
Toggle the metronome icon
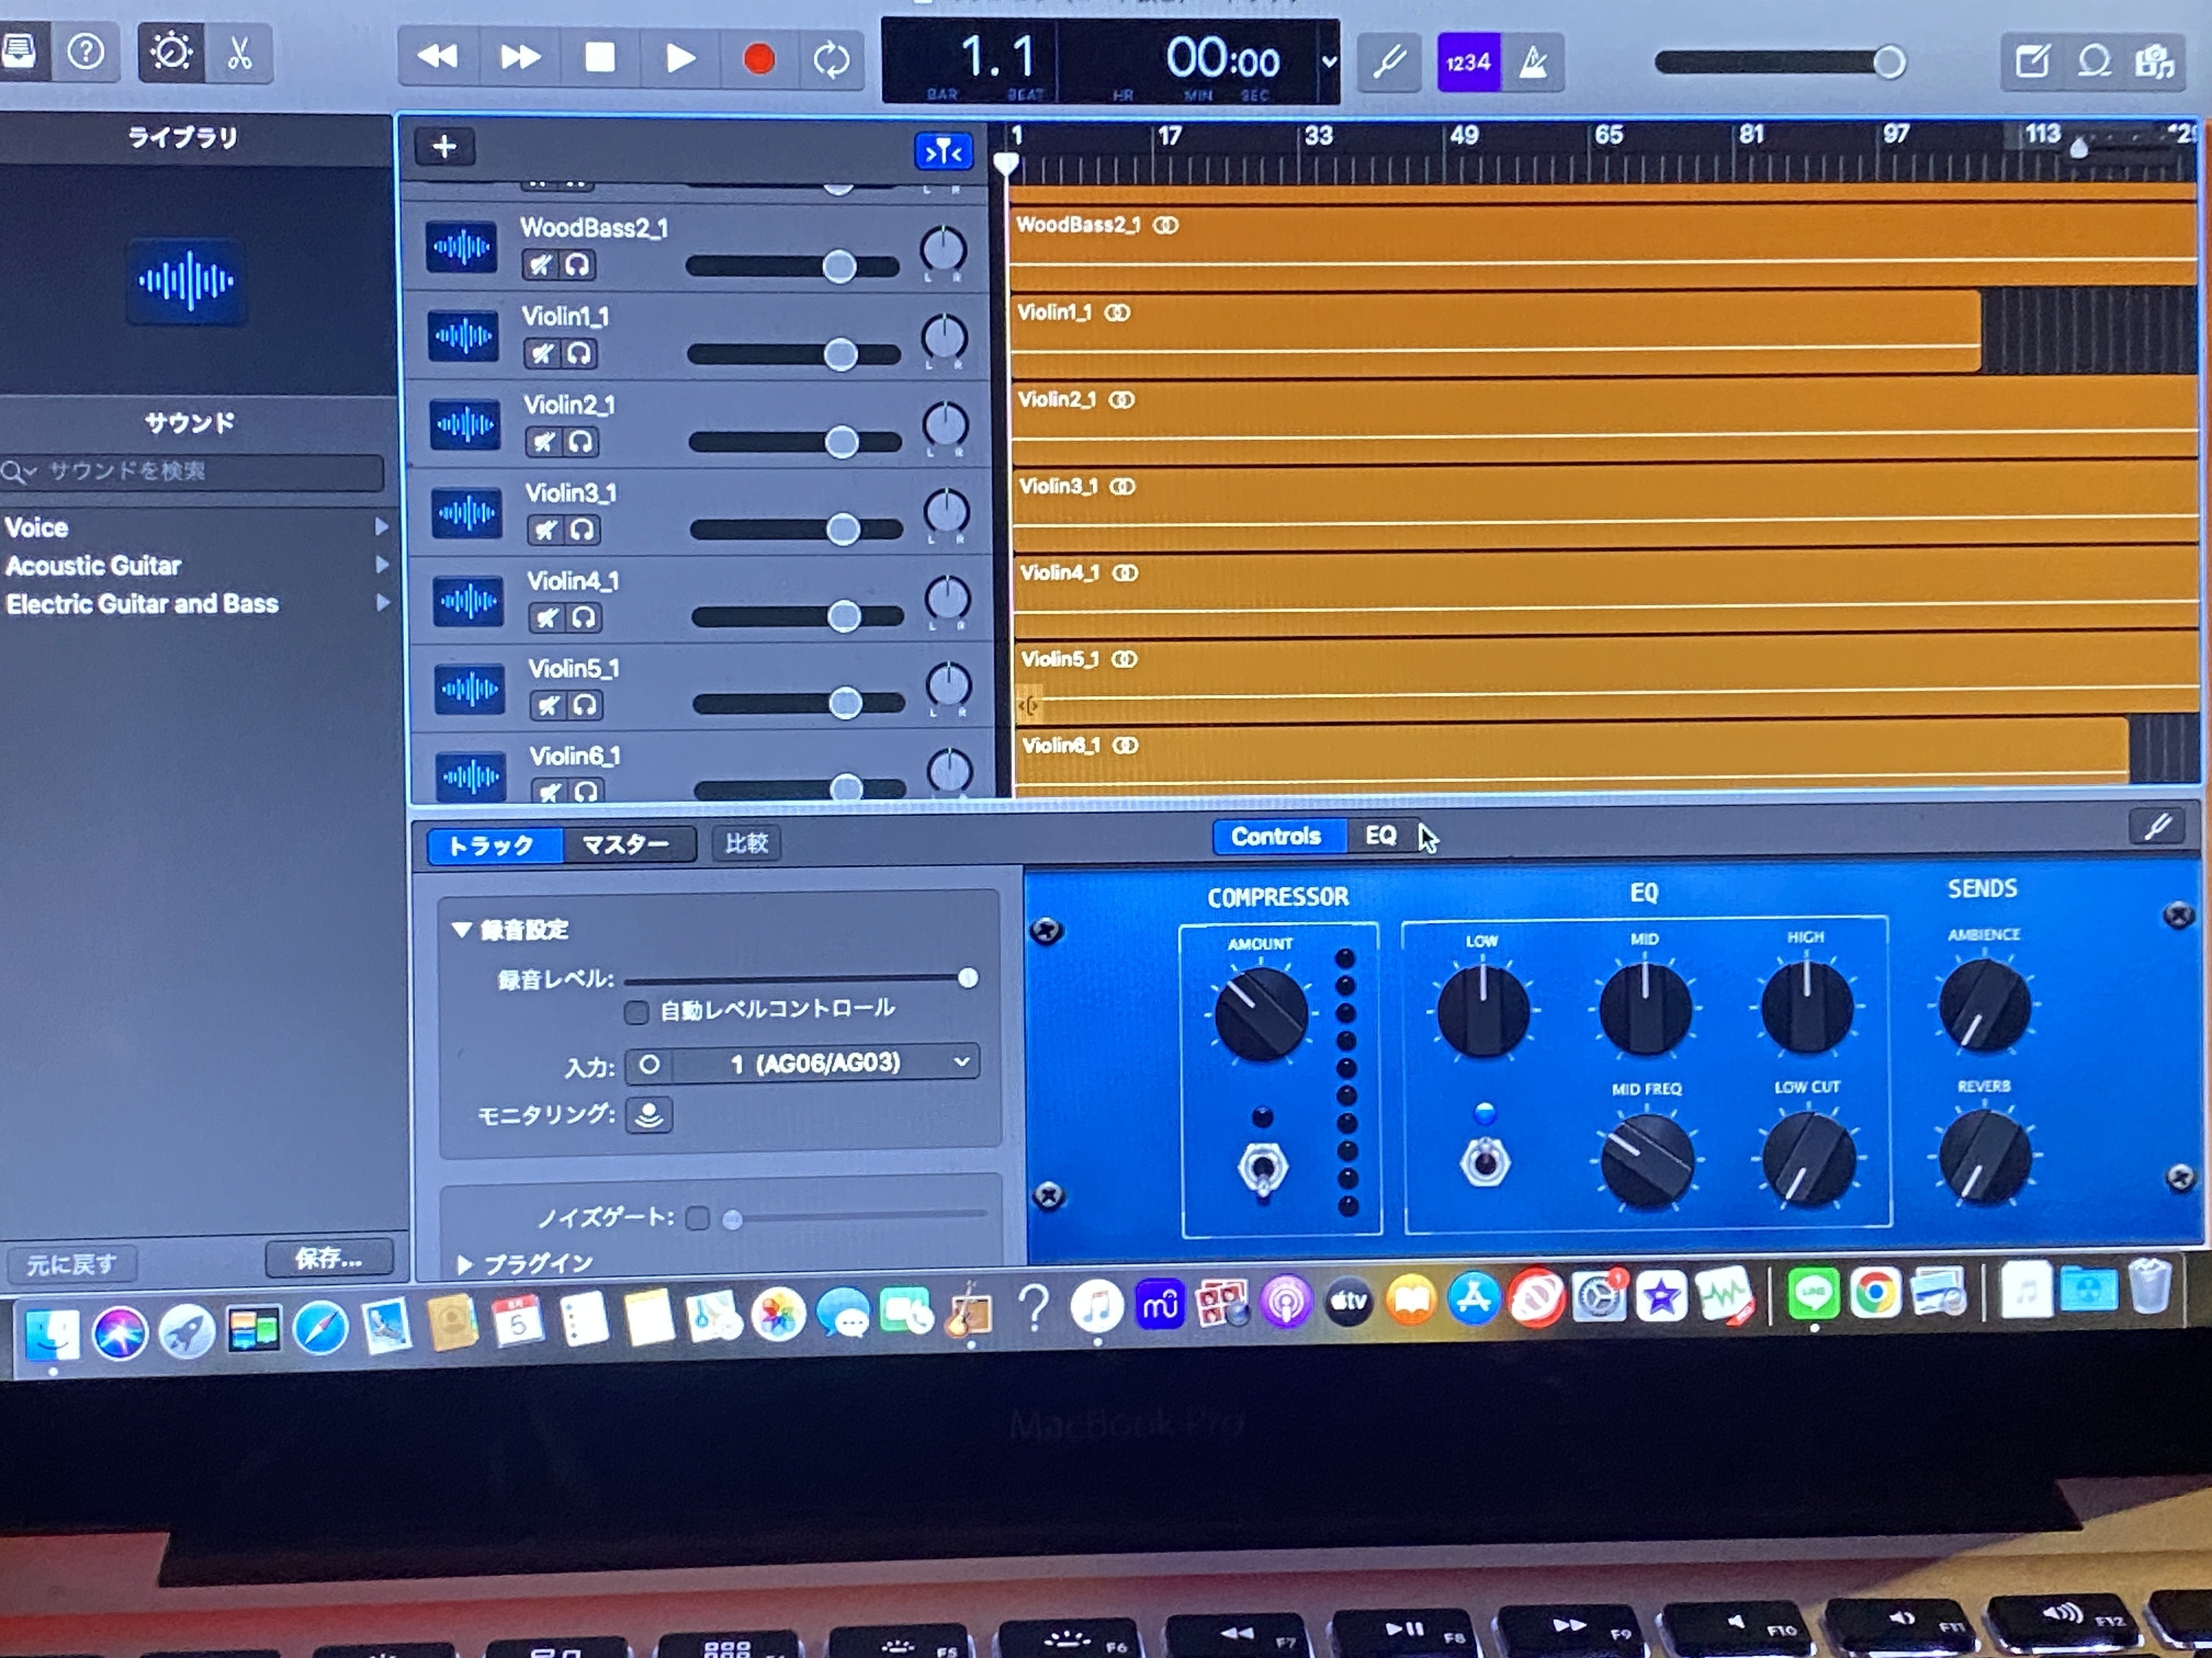click(1532, 62)
